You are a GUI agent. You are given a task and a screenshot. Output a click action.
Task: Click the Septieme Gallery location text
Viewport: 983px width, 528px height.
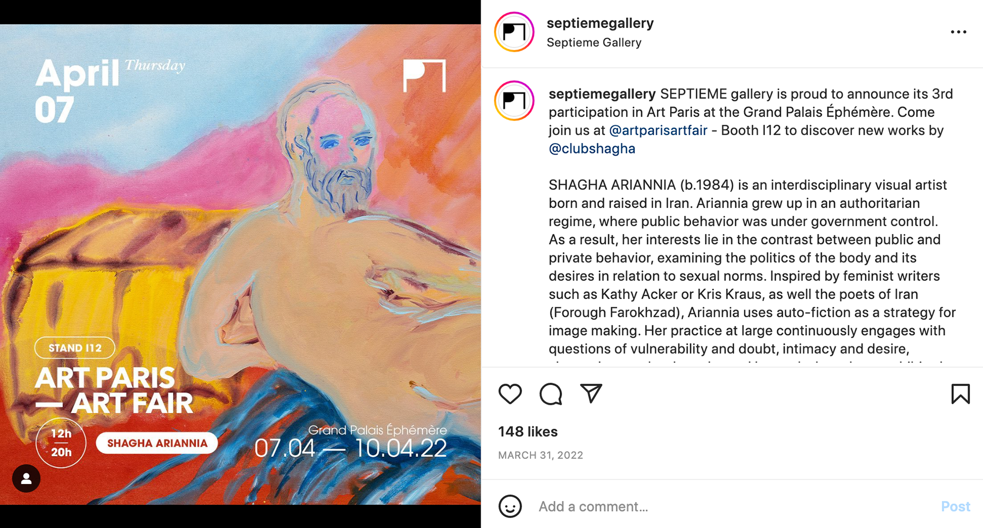594,42
